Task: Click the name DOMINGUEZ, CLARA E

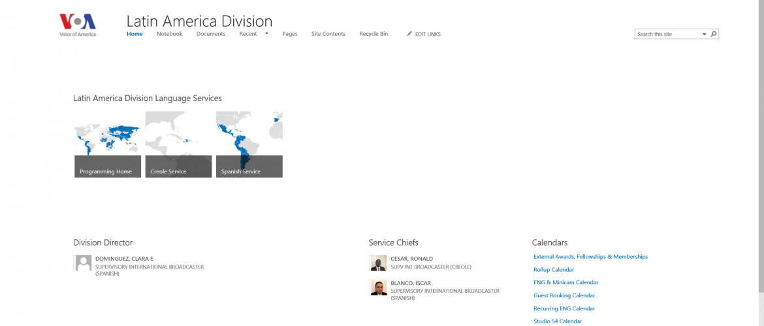Action: pos(124,259)
